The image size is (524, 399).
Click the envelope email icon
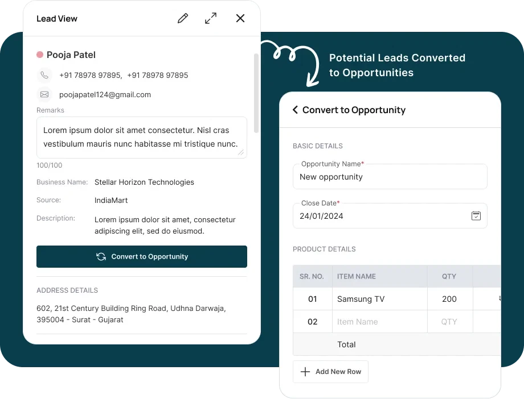pos(44,94)
